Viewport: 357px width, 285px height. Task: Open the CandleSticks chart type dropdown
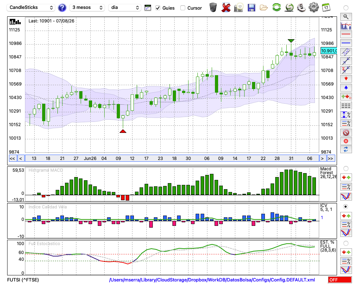click(x=31, y=7)
